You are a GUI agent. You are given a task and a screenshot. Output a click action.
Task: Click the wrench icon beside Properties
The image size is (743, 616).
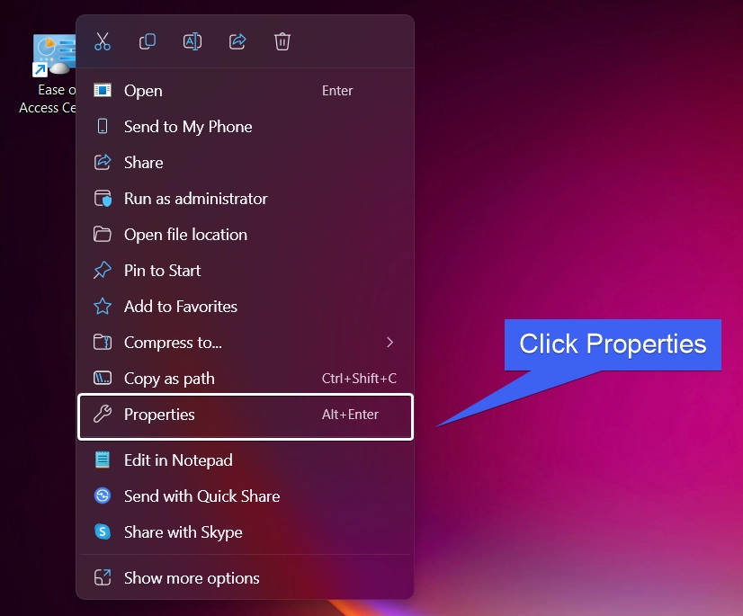(x=103, y=415)
